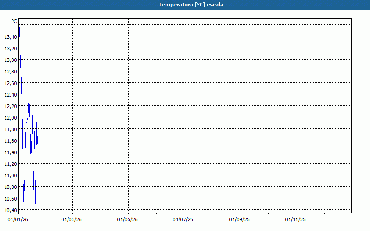Image resolution: width=370 pixels, height=231 pixels.
Task: Click the 12,60 temperature axis label
Action: (x=11, y=83)
